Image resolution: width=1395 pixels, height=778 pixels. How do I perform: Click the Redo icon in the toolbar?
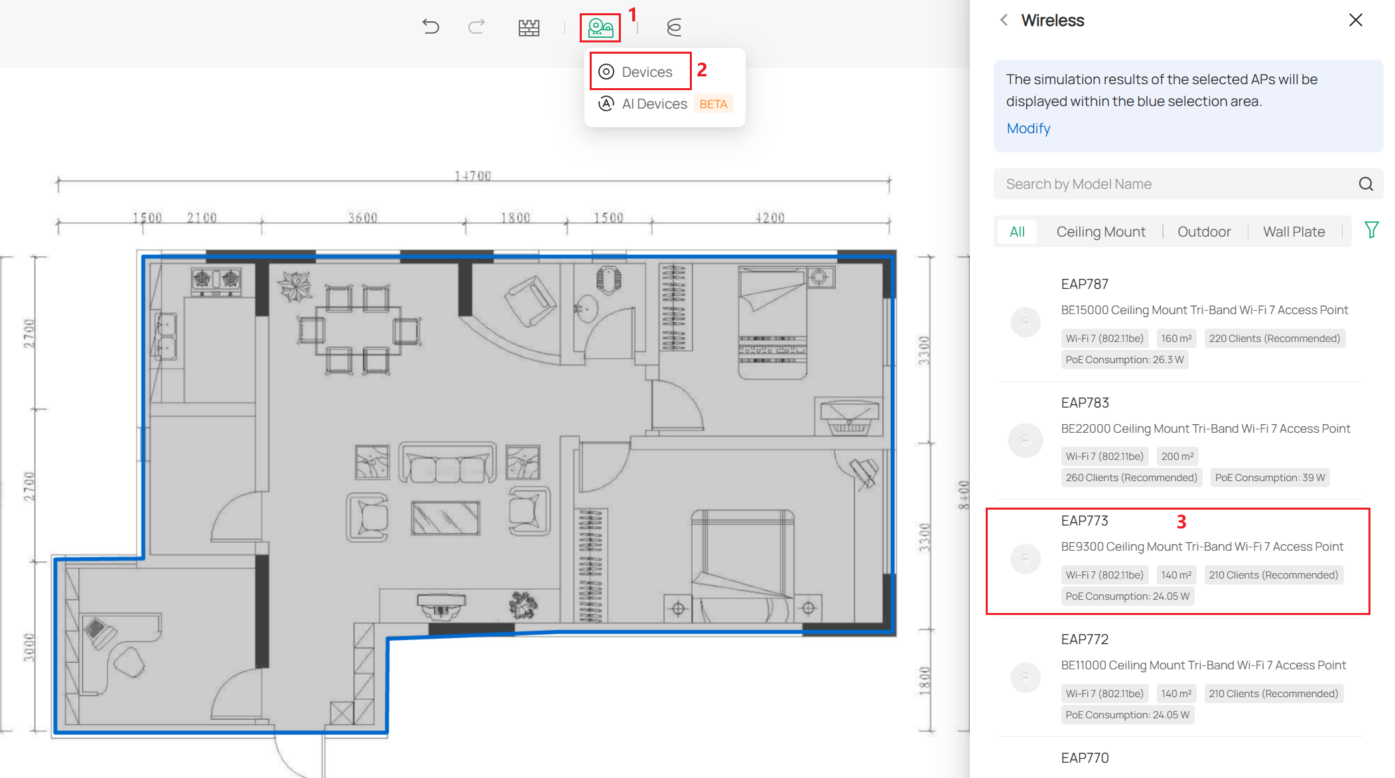click(476, 27)
